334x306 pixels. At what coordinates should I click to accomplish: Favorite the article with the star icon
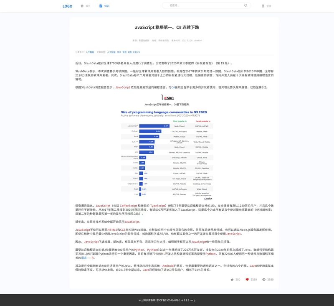pos(232,280)
